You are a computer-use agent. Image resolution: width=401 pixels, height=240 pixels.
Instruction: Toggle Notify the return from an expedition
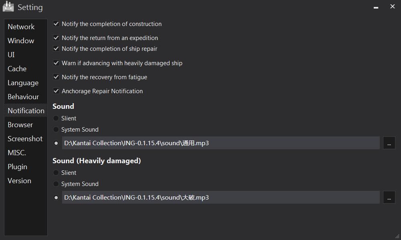(x=56, y=38)
